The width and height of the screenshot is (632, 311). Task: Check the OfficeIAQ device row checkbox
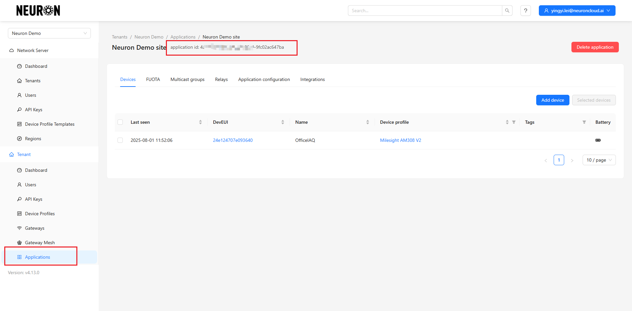(120, 140)
